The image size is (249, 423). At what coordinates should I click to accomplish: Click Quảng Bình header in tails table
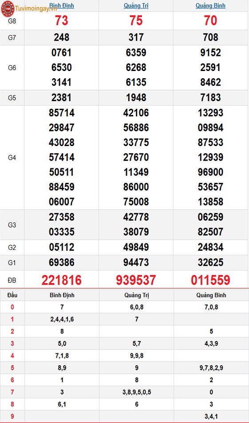pyautogui.click(x=211, y=295)
